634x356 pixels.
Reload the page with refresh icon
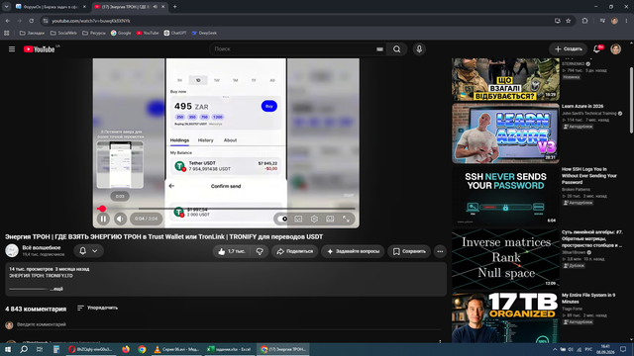pyautogui.click(x=31, y=21)
